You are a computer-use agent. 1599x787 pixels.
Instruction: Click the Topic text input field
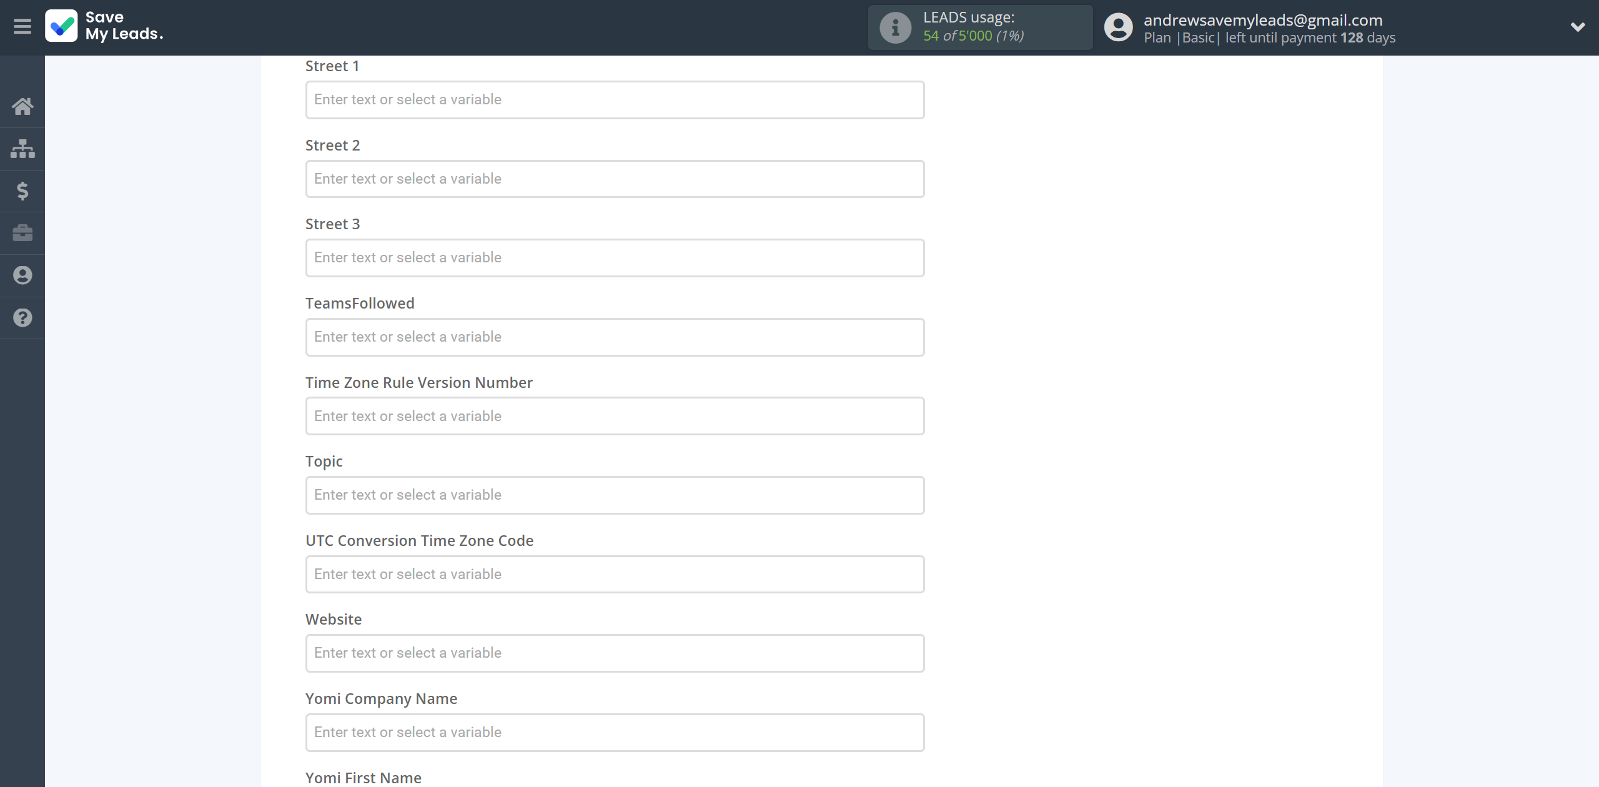tap(614, 495)
